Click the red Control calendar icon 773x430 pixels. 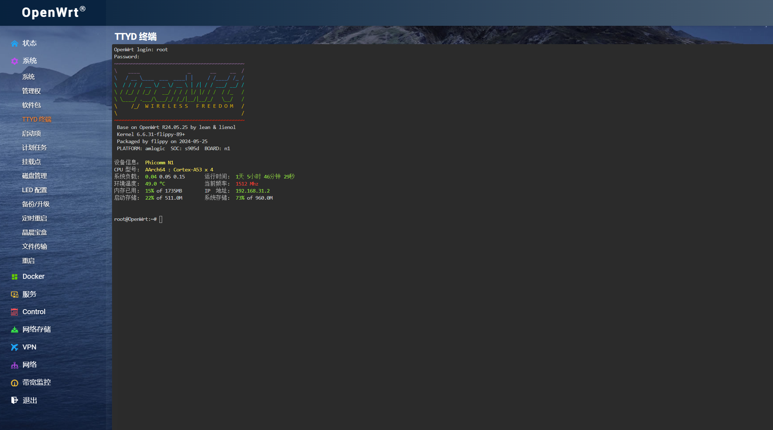14,312
